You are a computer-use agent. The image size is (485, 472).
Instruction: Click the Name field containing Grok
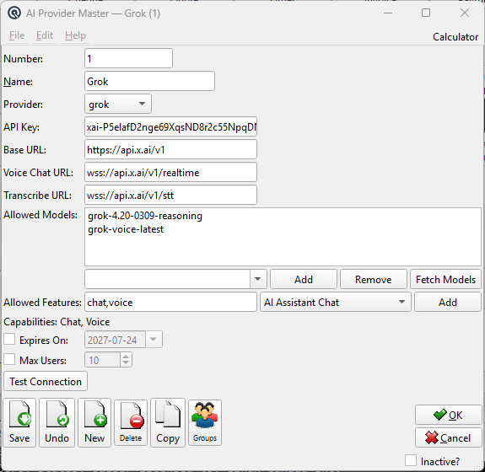point(149,81)
